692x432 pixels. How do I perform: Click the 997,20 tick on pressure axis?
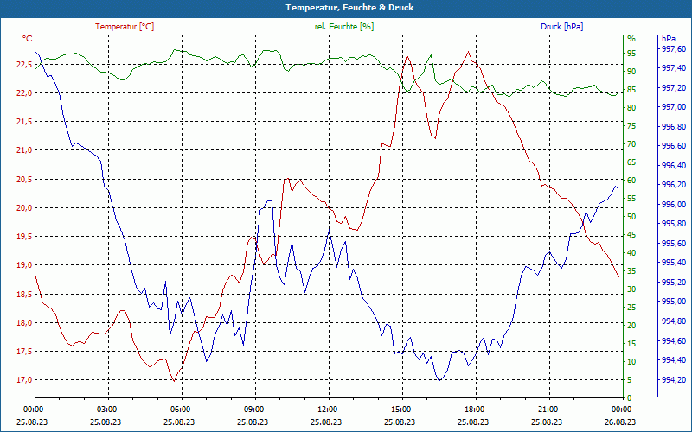tap(674, 88)
